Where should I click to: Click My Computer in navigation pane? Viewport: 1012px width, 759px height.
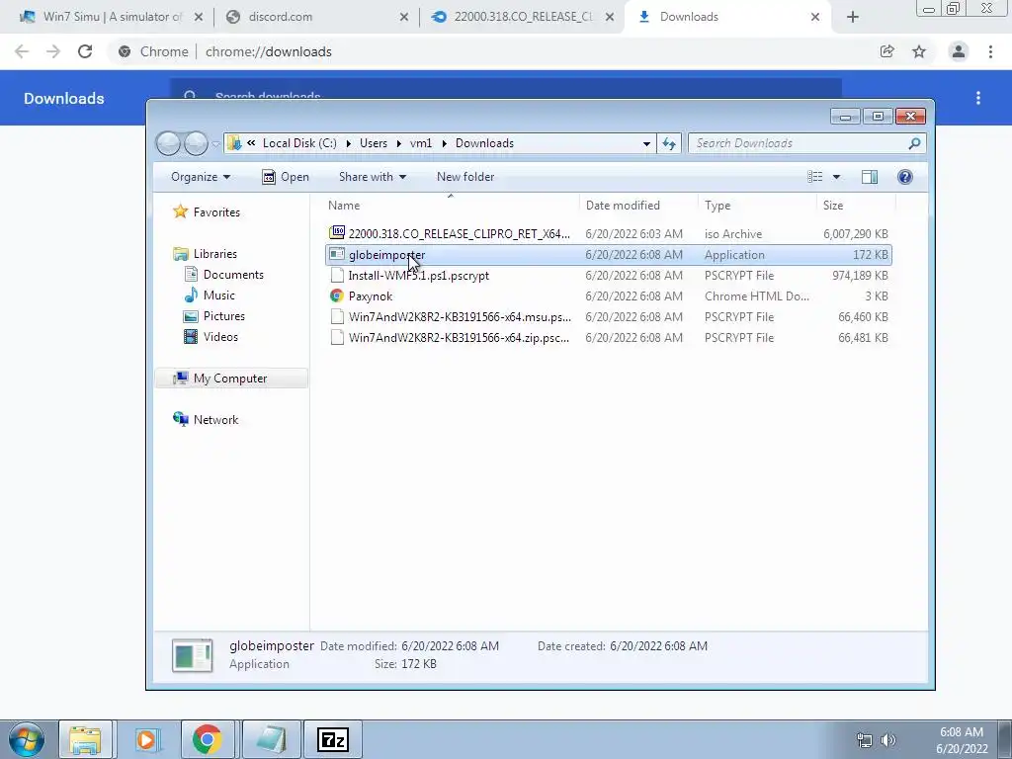(229, 379)
